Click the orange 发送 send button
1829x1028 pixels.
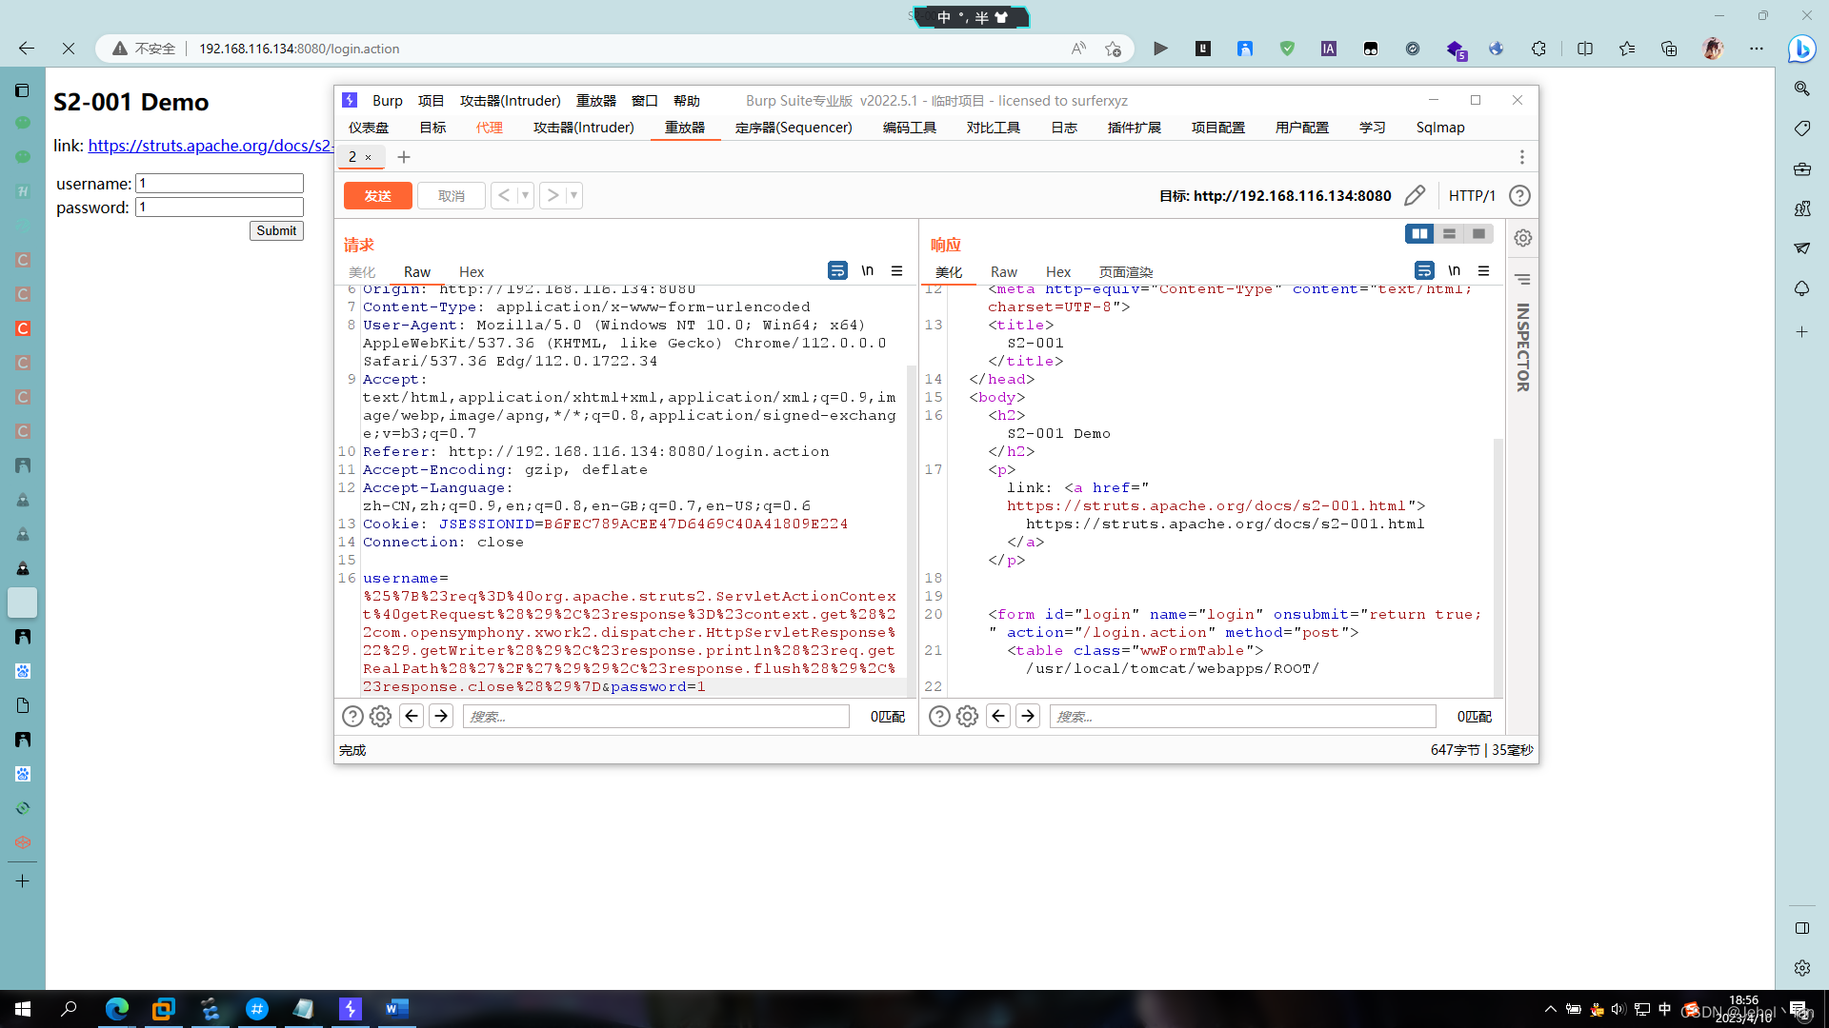(x=377, y=195)
